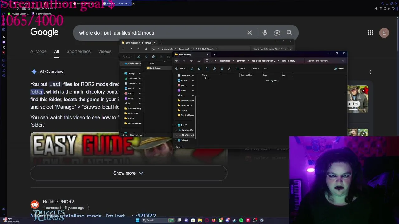Go to Red Dead Redemption 2 breadcrumb
This screenshot has height=224, width=399.
pyautogui.click(x=263, y=61)
